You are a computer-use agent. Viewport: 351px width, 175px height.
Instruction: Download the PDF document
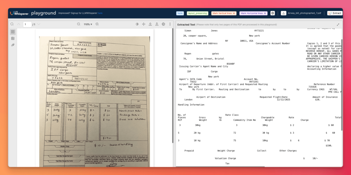(157, 24)
